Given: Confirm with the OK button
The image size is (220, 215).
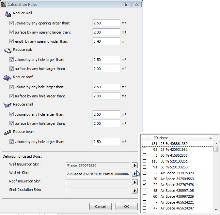Looking at the screenshot, I should pyautogui.click(x=126, y=207).
